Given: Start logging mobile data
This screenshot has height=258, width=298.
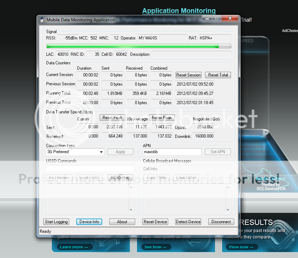Looking at the screenshot, I should [x=56, y=222].
